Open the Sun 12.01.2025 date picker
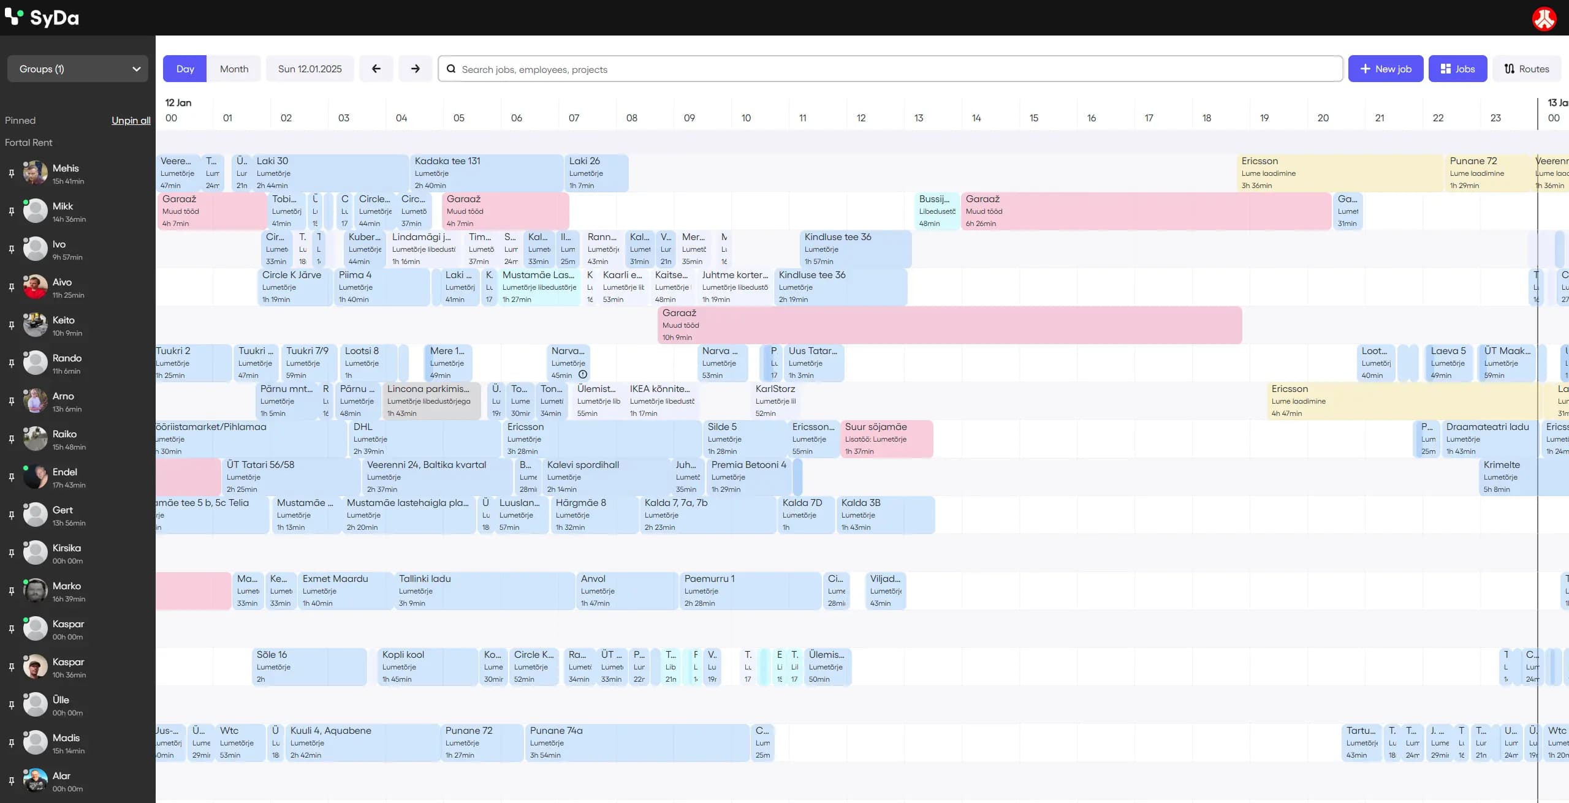This screenshot has width=1569, height=803. [310, 69]
